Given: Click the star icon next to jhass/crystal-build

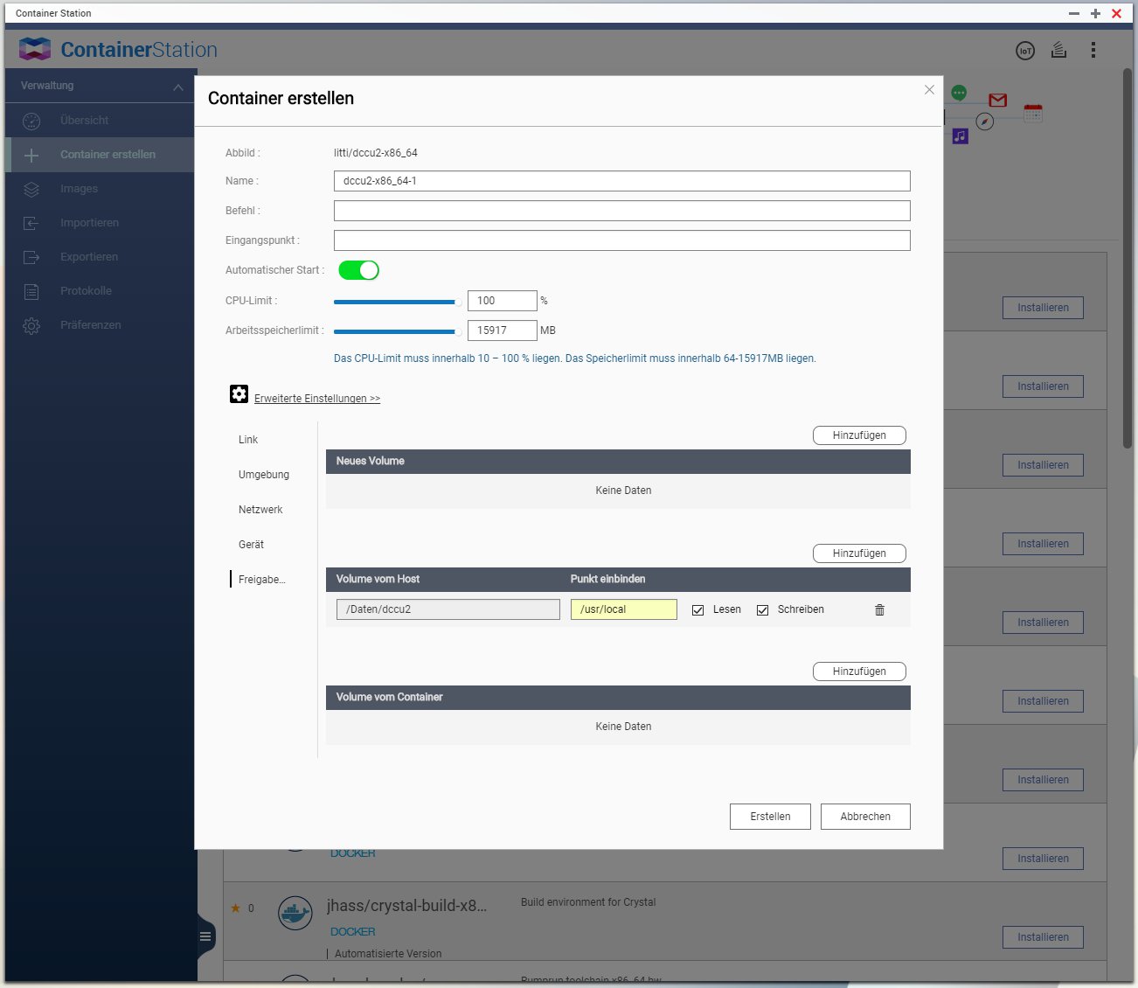Looking at the screenshot, I should tap(235, 908).
